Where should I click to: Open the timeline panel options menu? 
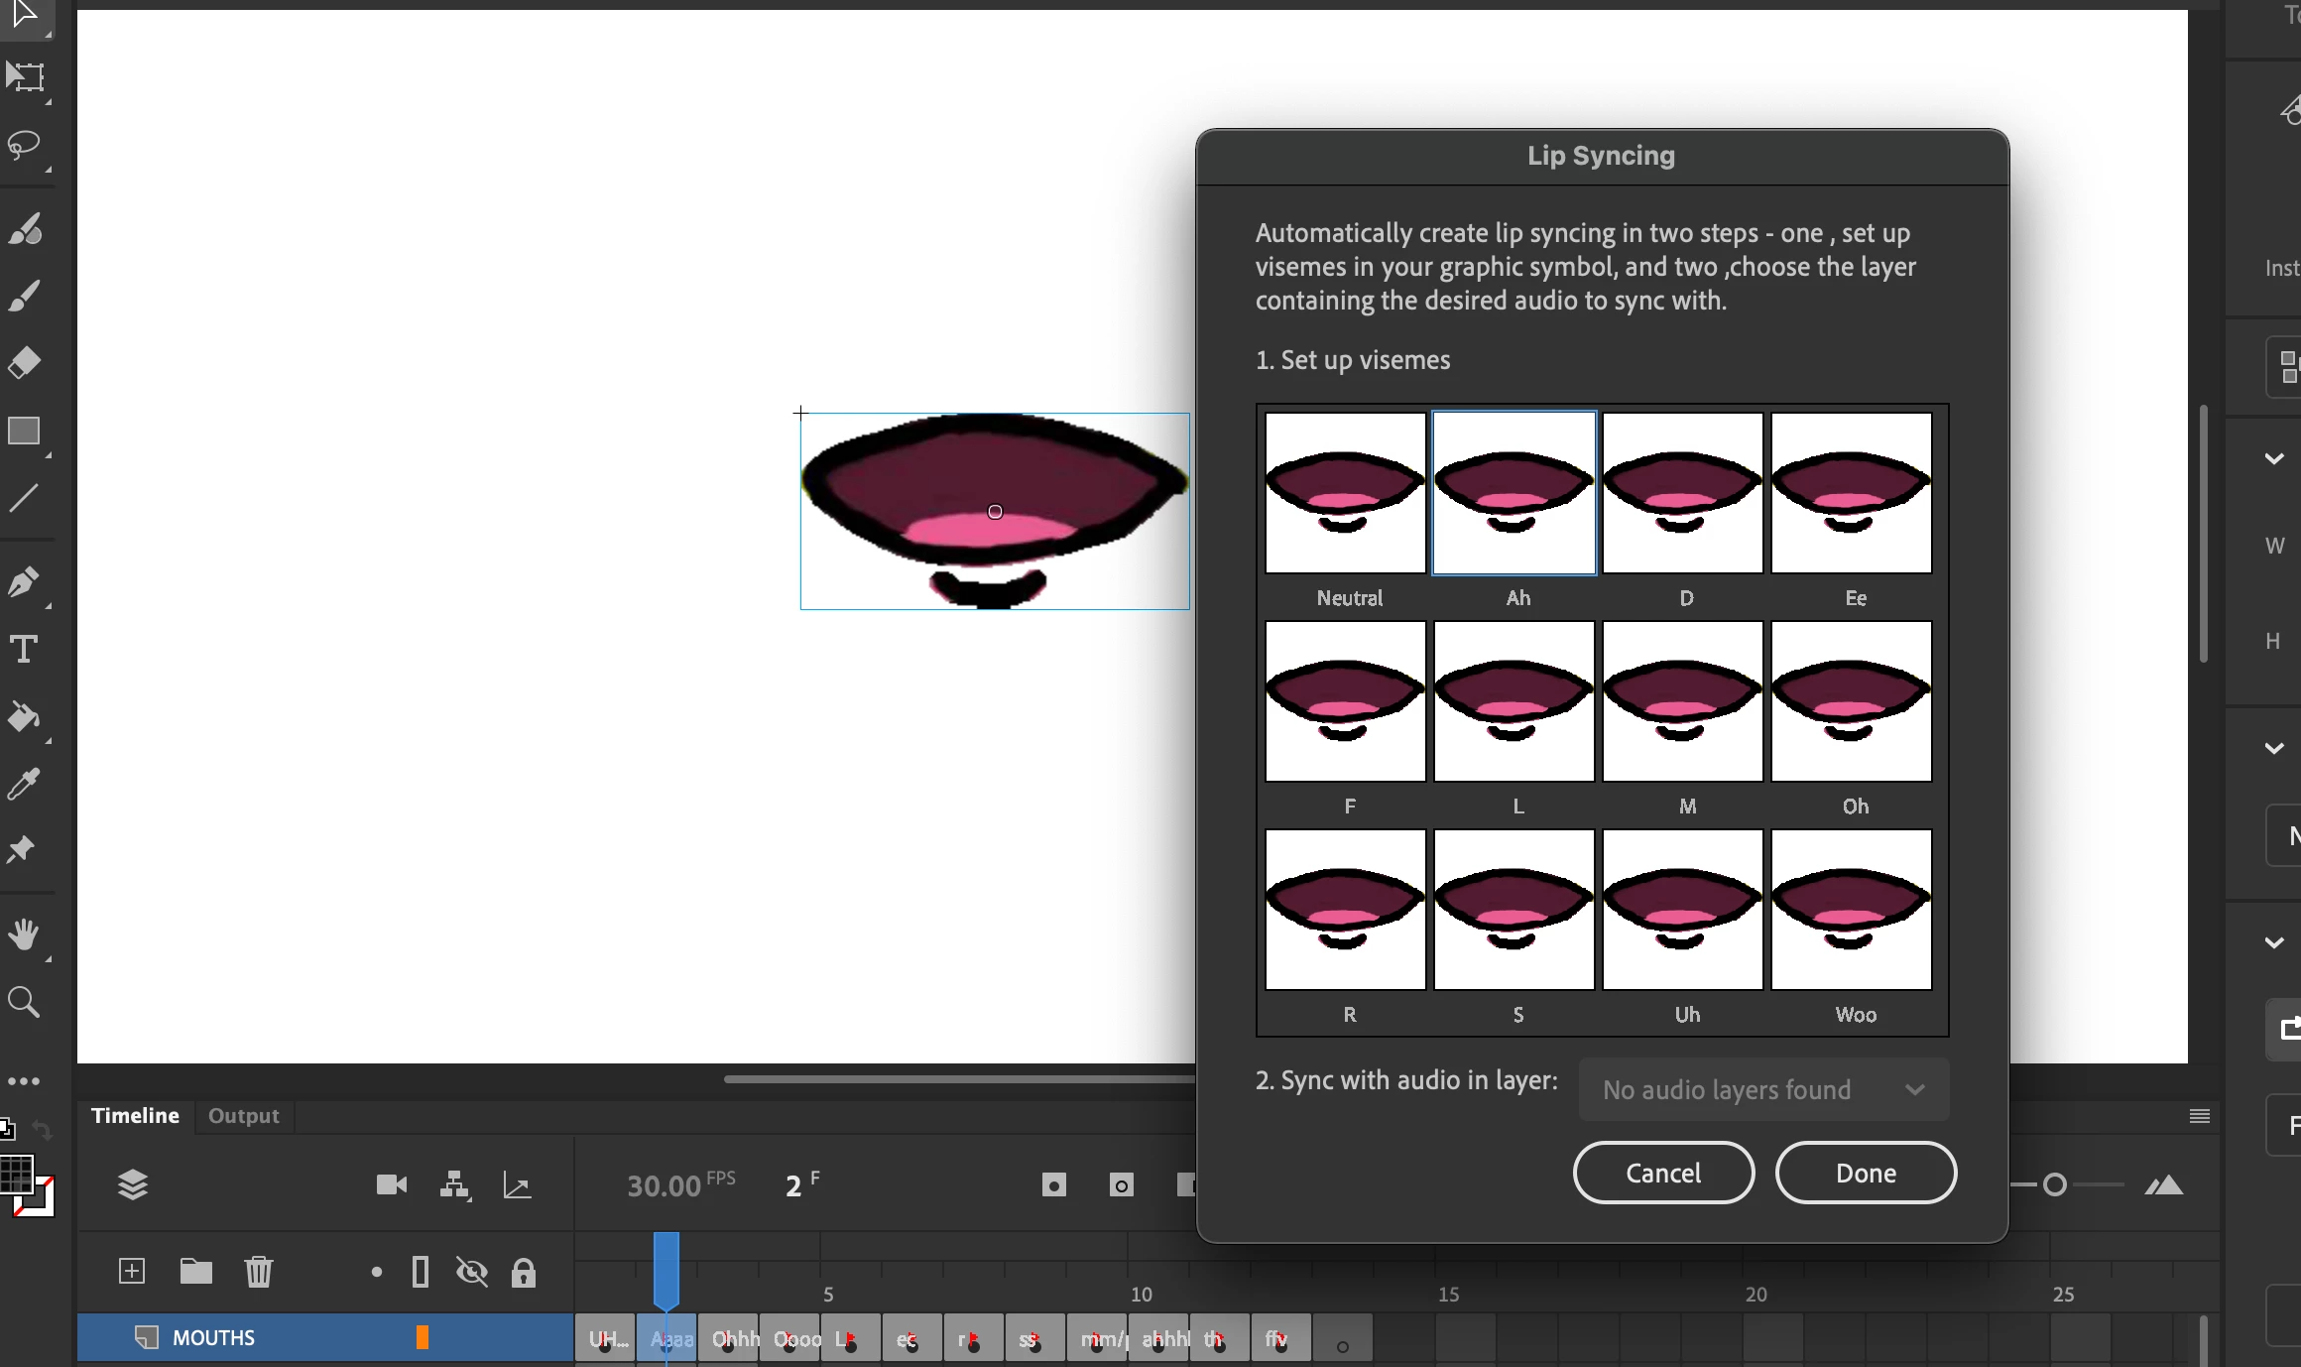pyautogui.click(x=2199, y=1116)
